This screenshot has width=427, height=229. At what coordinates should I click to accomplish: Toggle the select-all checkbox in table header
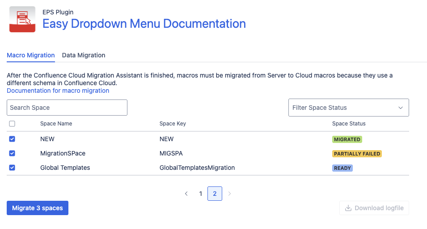[x=12, y=124]
